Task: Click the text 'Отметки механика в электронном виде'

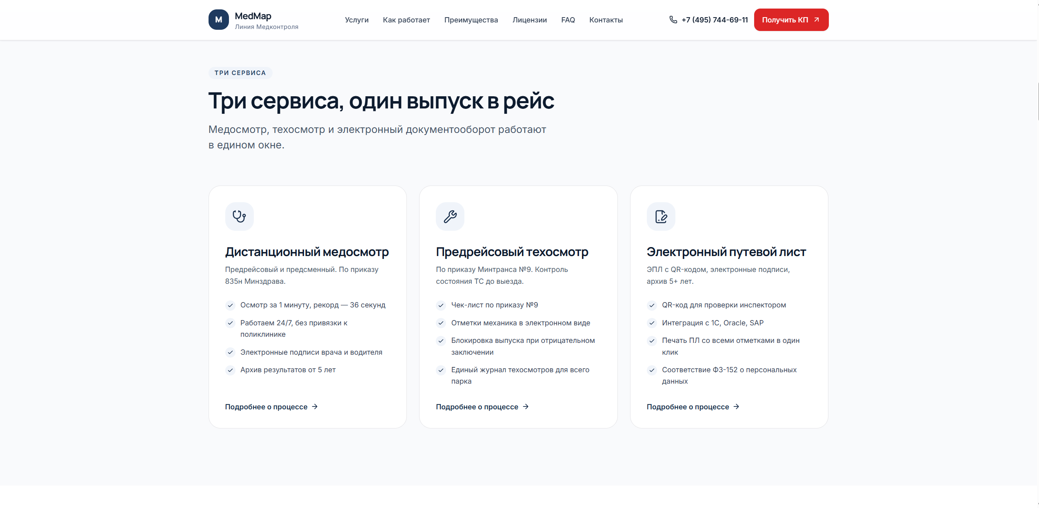Action: click(521, 323)
